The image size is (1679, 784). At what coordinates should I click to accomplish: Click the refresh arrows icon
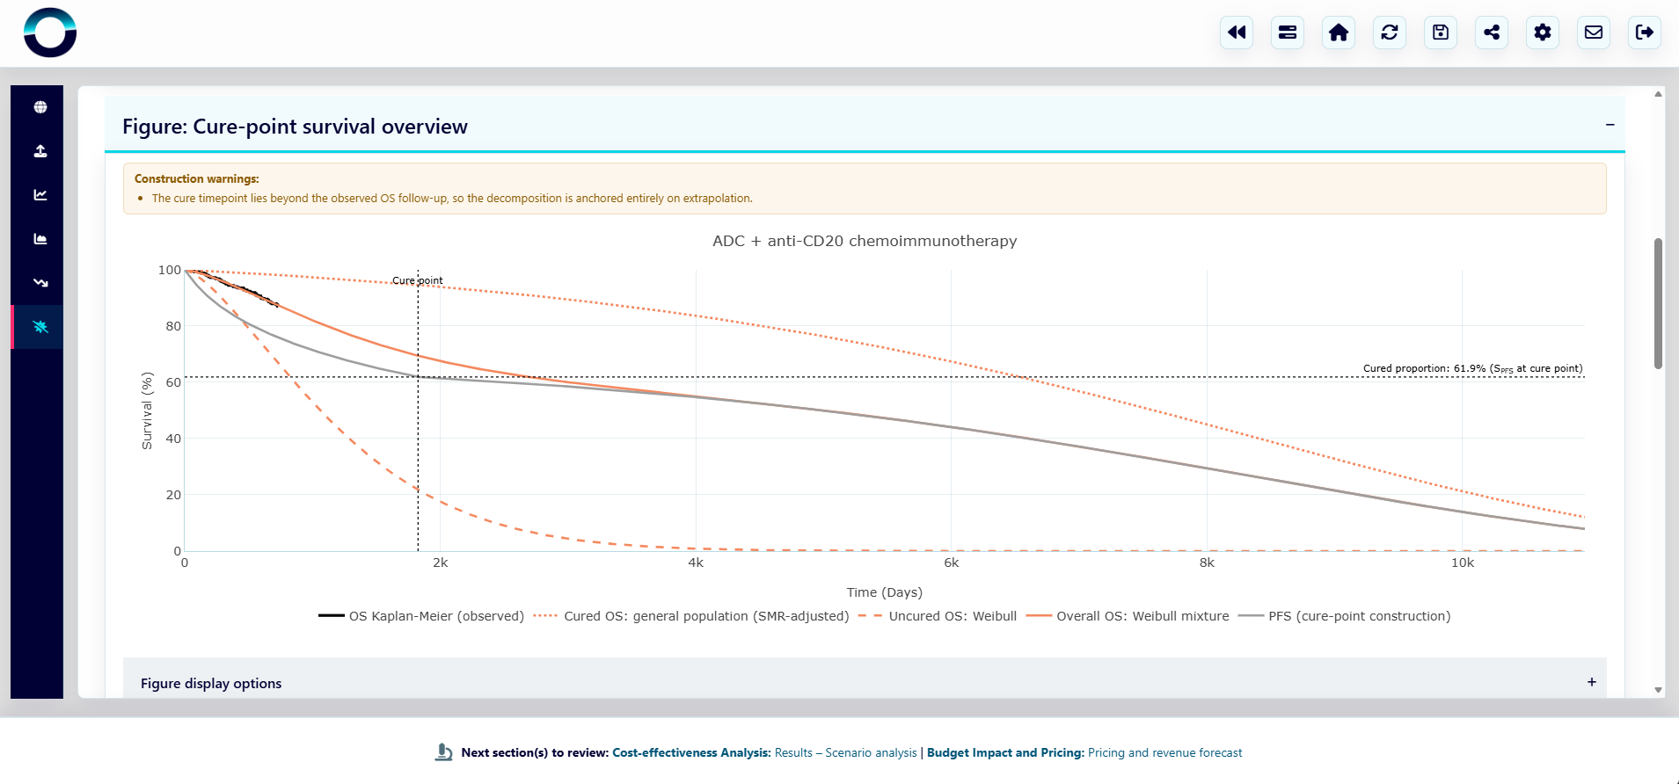click(x=1390, y=33)
